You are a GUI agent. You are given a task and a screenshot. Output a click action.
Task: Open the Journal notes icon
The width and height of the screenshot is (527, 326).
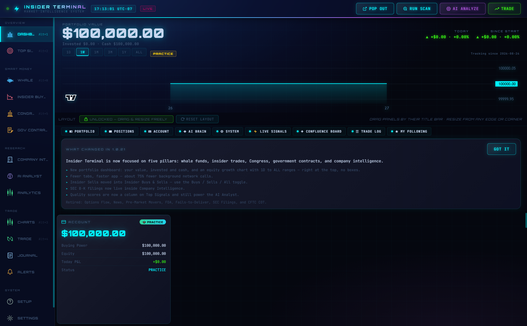(x=10, y=255)
